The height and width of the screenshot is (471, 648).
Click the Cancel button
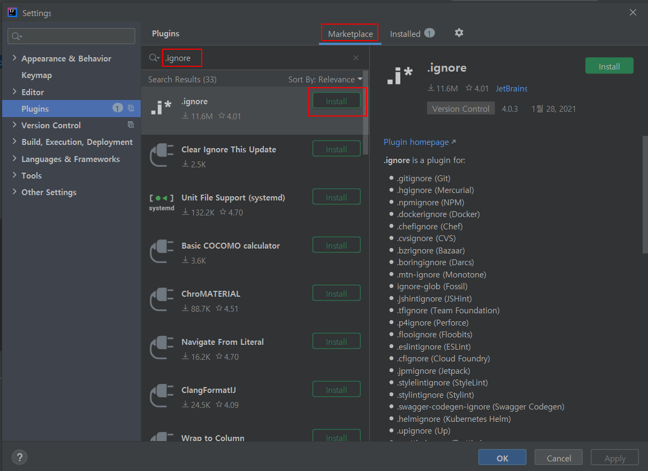click(x=559, y=458)
